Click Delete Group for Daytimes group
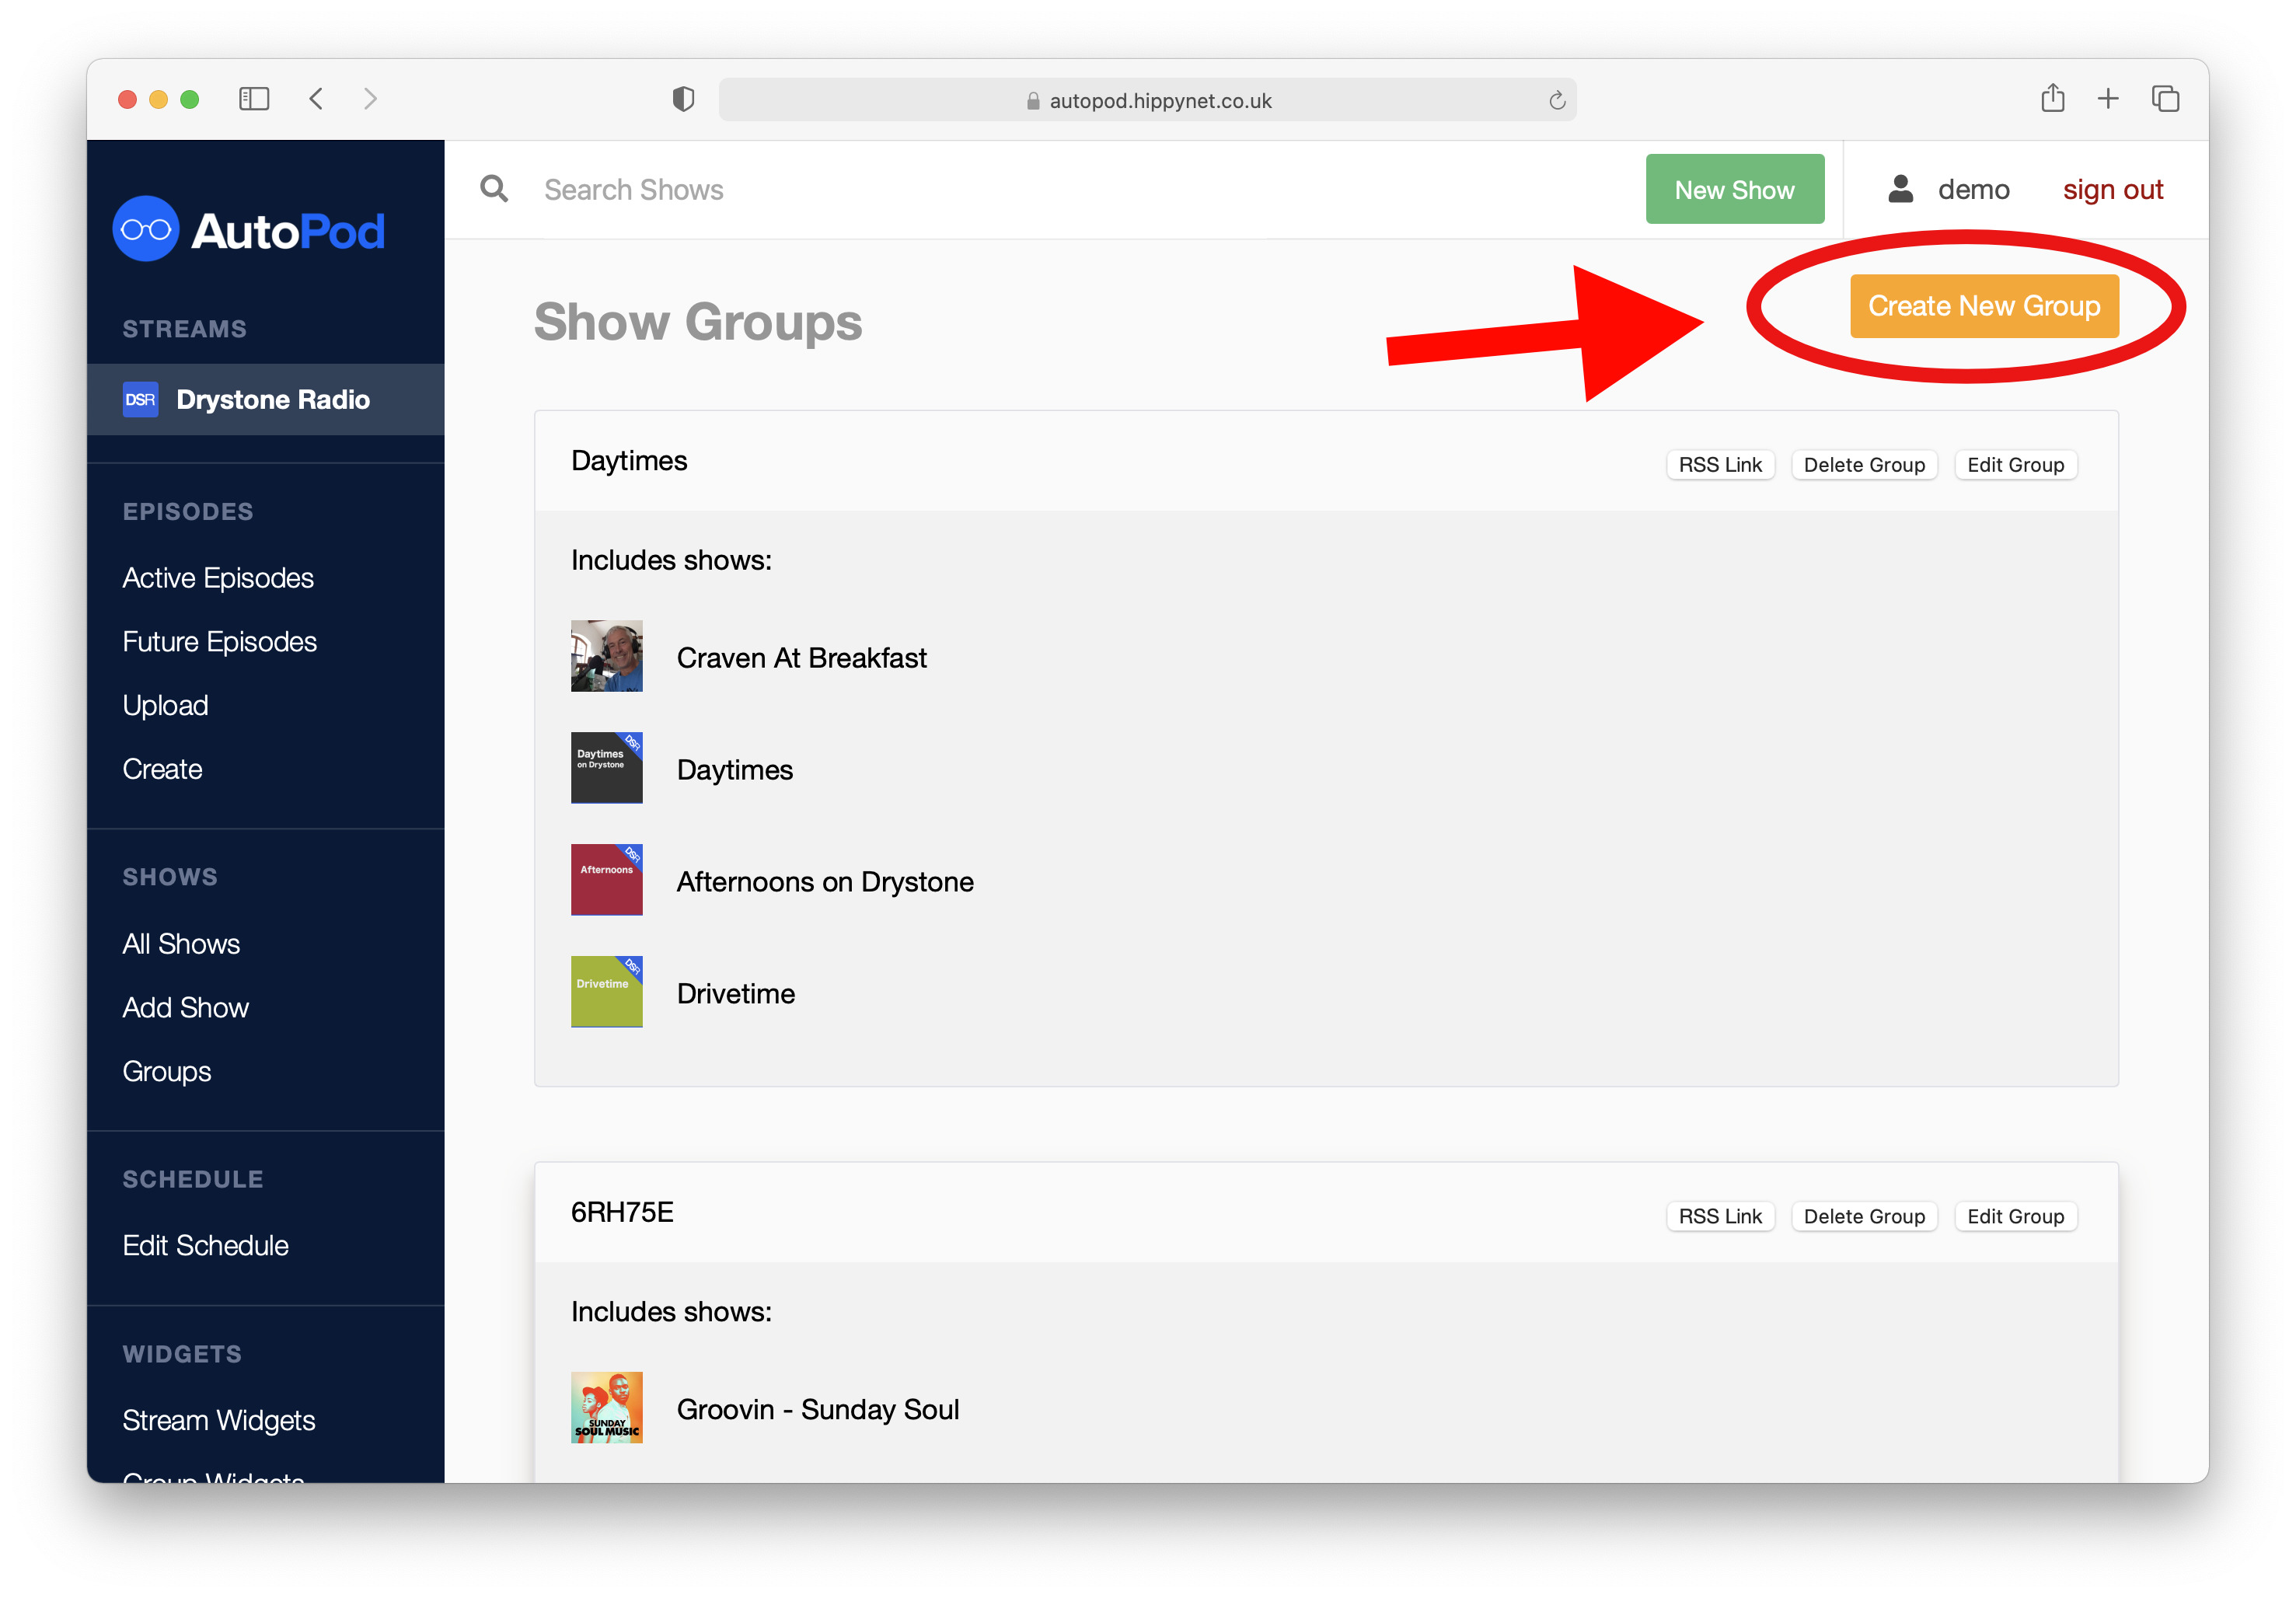This screenshot has height=1598, width=2296. (1864, 465)
